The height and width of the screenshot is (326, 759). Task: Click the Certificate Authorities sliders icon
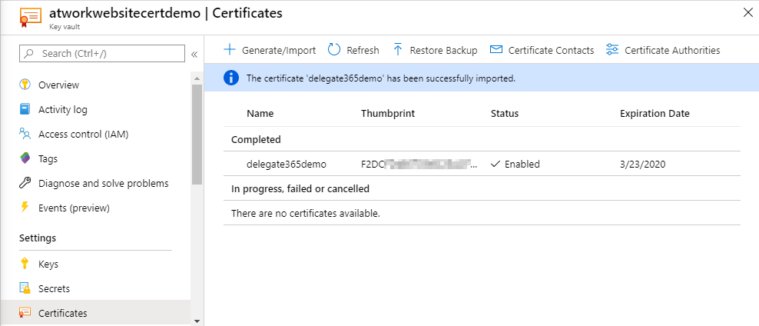(x=612, y=50)
